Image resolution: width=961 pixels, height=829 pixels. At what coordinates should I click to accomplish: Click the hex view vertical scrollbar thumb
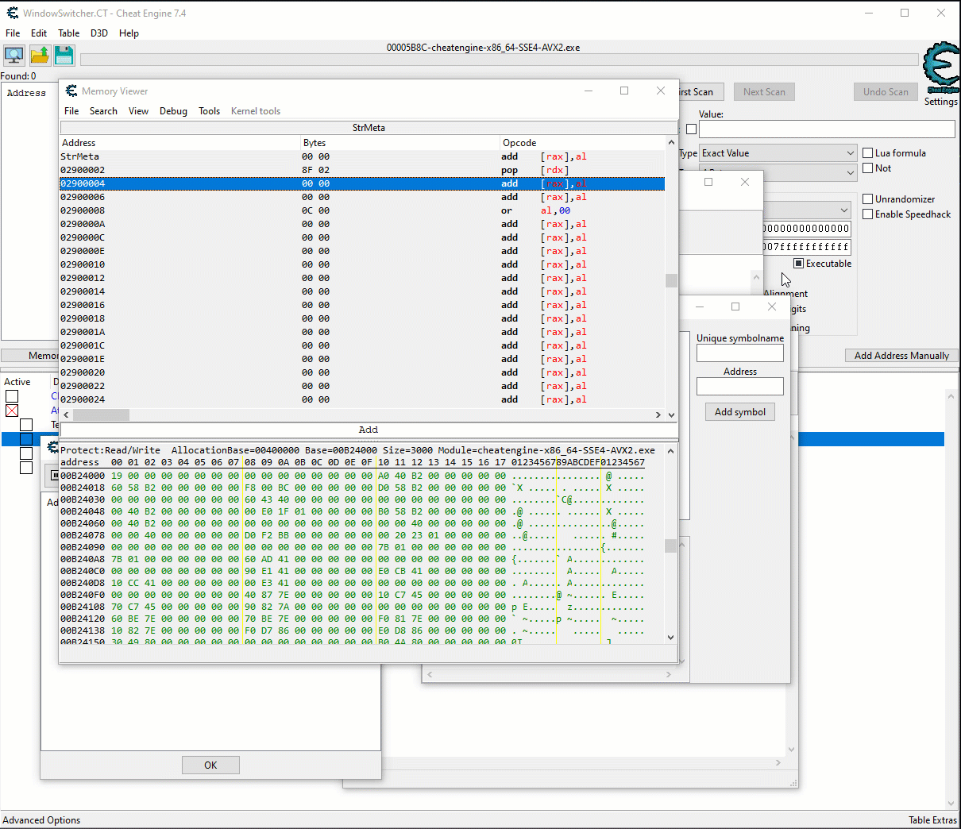(x=671, y=546)
